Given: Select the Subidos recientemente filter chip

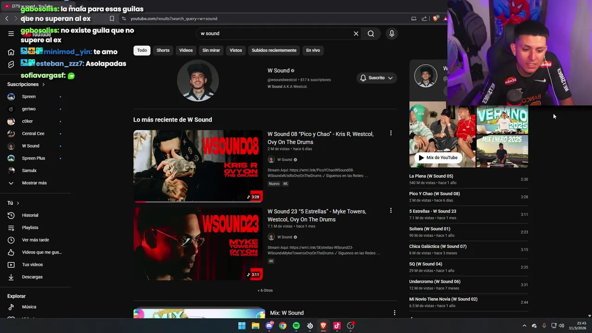Looking at the screenshot, I should pyautogui.click(x=274, y=50).
